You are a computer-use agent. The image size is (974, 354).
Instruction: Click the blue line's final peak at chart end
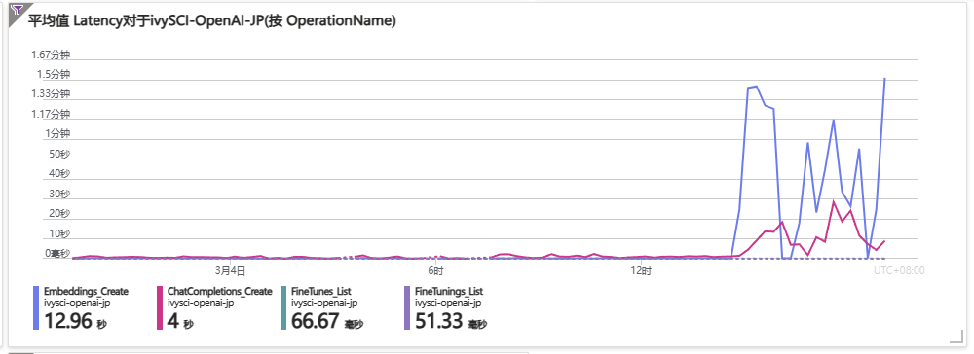click(x=884, y=79)
